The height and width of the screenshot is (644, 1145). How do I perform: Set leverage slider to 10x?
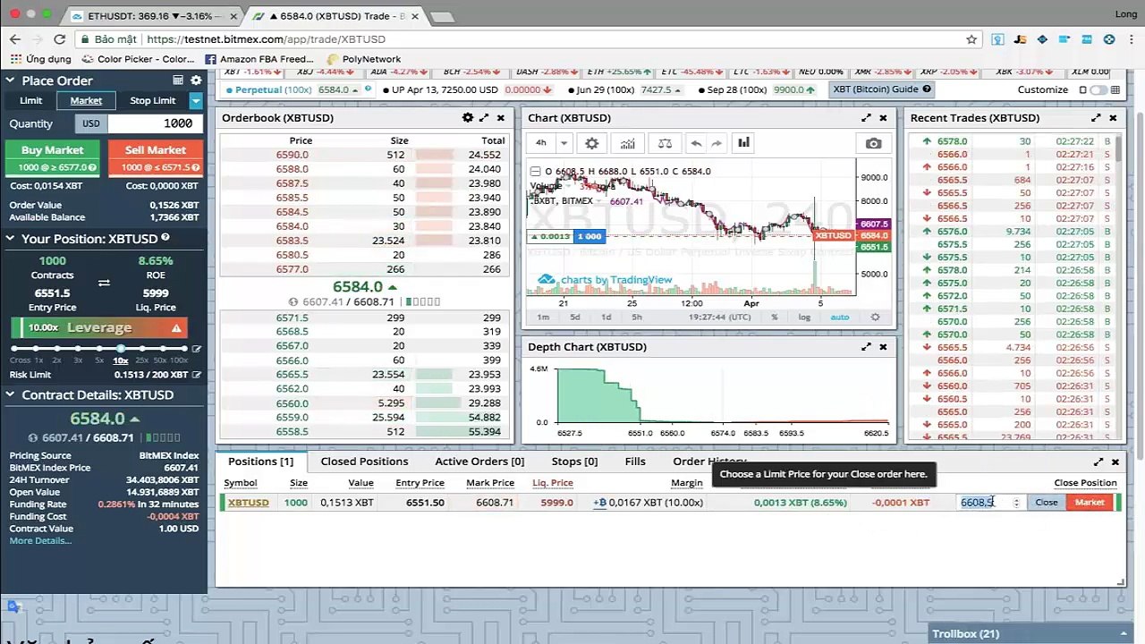coord(121,349)
